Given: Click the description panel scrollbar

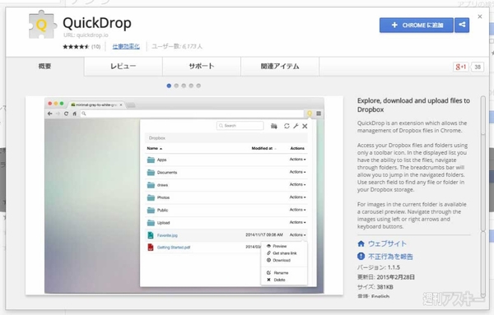Looking at the screenshot, I should point(483,197).
